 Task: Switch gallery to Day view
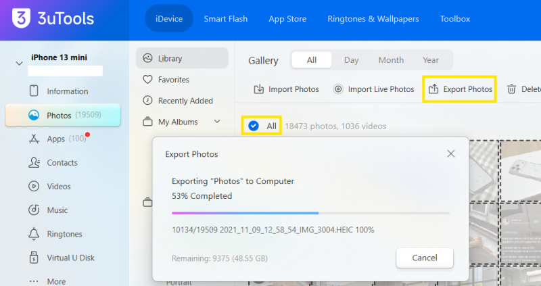coord(351,60)
